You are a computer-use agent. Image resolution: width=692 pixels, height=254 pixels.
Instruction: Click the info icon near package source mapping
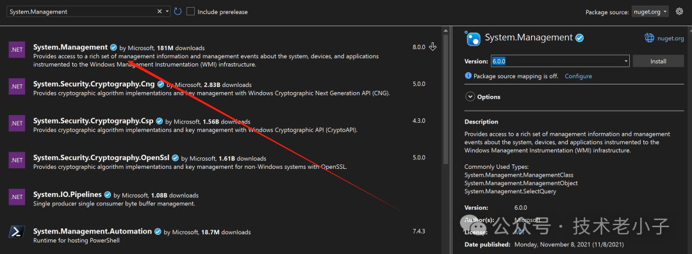click(468, 76)
